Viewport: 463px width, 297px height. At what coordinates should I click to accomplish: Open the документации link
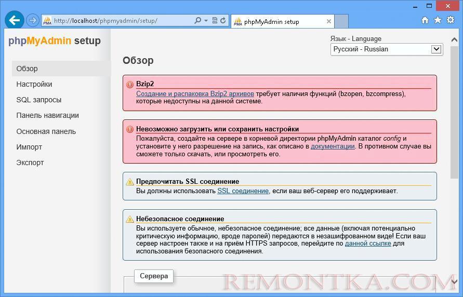pos(333,146)
